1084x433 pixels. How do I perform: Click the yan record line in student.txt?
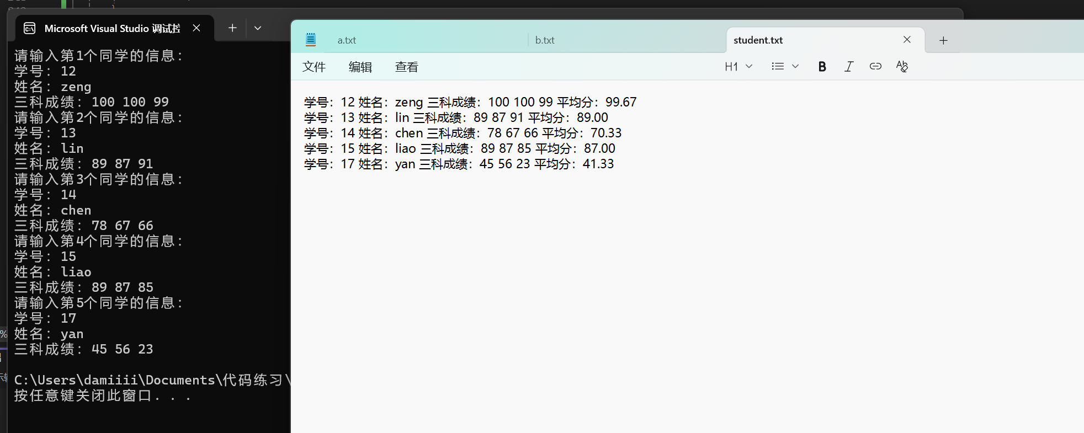click(x=459, y=164)
